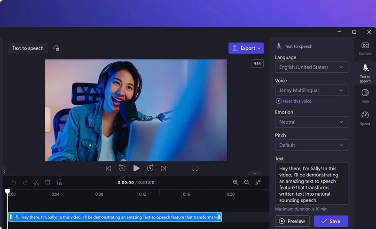376x229 pixels.
Task: Select the text-to-speech clip on the timeline
Action: [x=115, y=217]
